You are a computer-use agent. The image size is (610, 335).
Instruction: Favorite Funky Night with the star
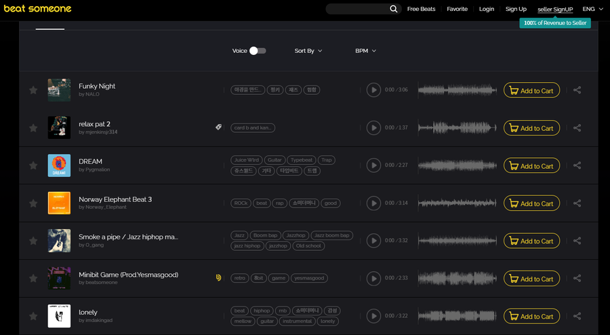tap(33, 90)
